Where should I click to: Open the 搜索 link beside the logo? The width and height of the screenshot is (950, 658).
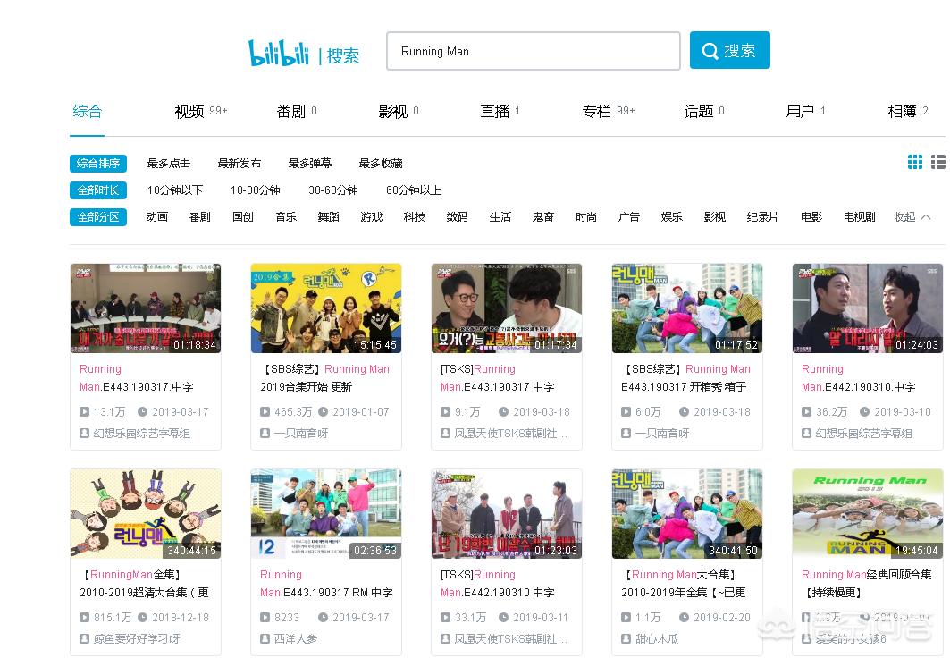point(343,55)
